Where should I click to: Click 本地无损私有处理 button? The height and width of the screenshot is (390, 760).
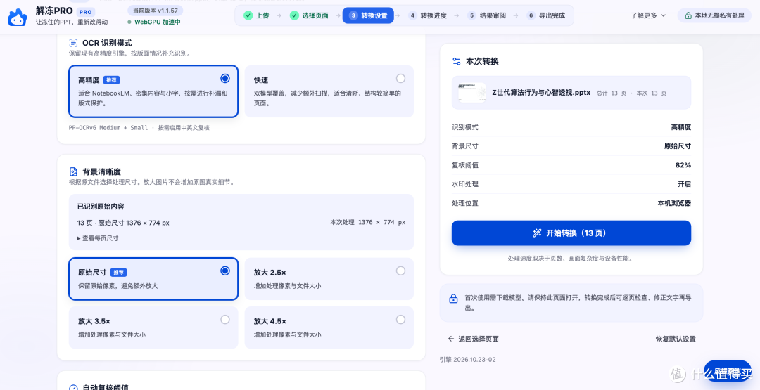(714, 15)
